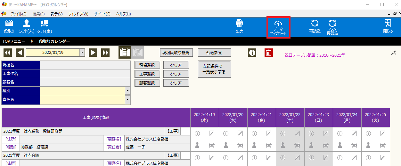Click the データアップロード cloud upload icon
The width and height of the screenshot is (401, 166).
point(278,23)
